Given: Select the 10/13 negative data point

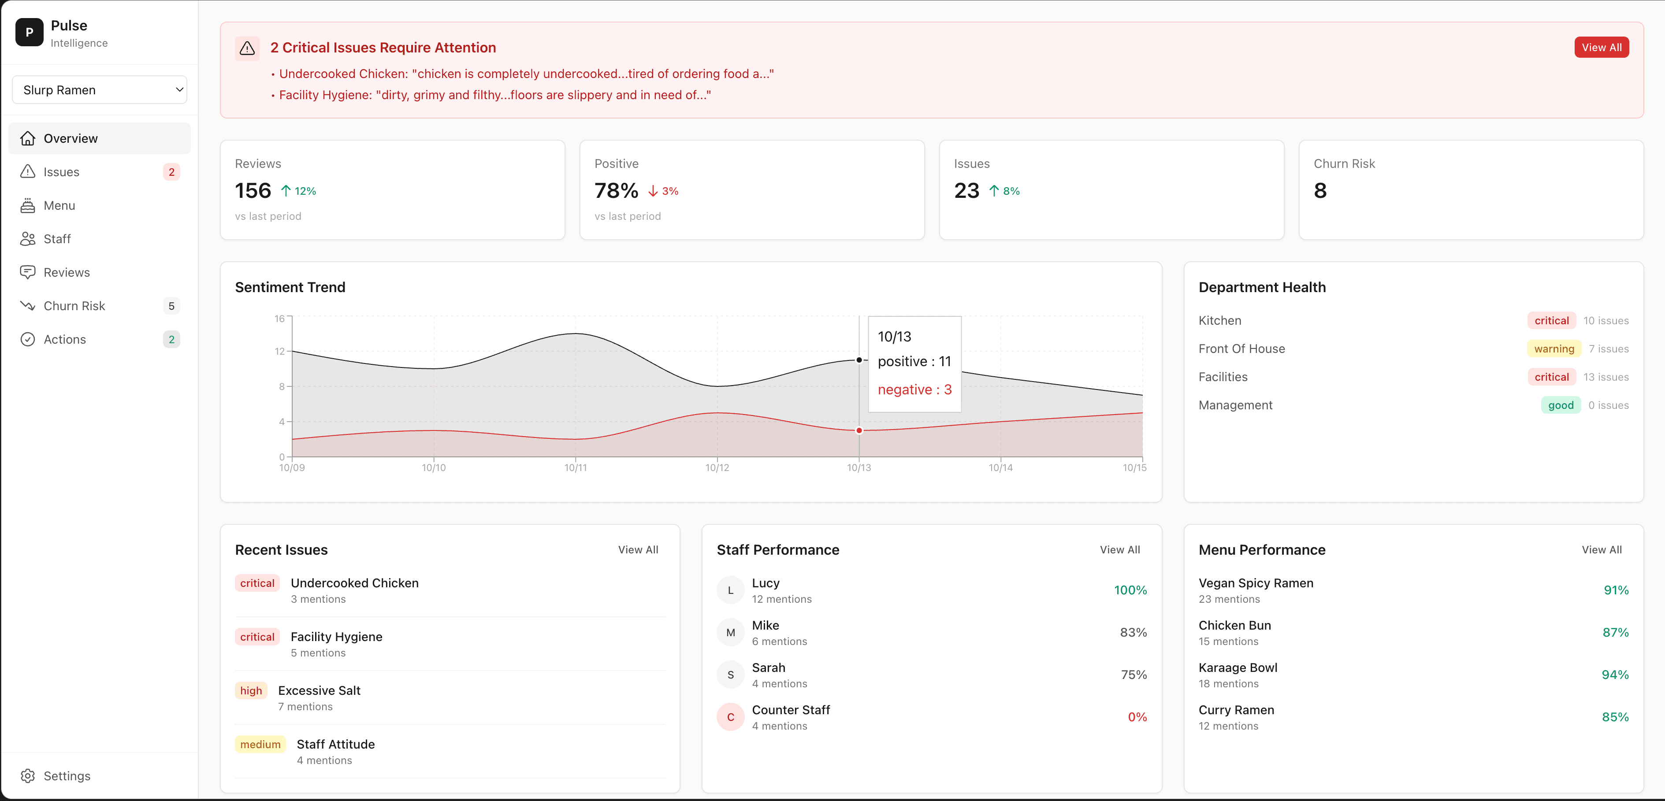Looking at the screenshot, I should [859, 430].
